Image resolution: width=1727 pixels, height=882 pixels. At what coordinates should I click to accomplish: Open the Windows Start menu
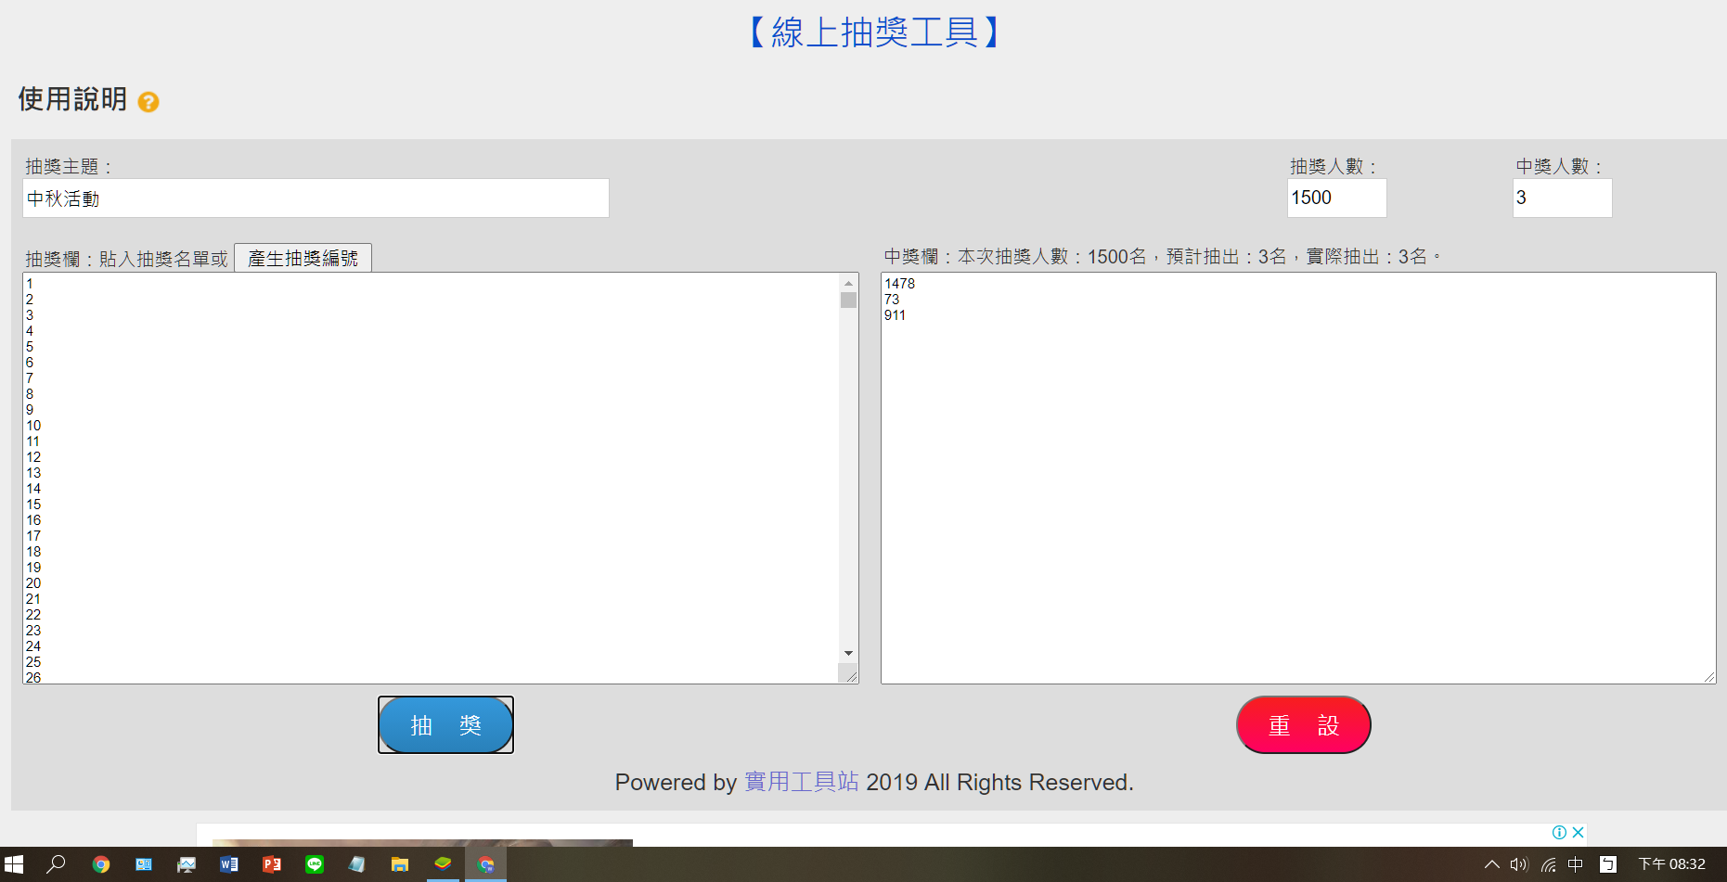[x=14, y=864]
